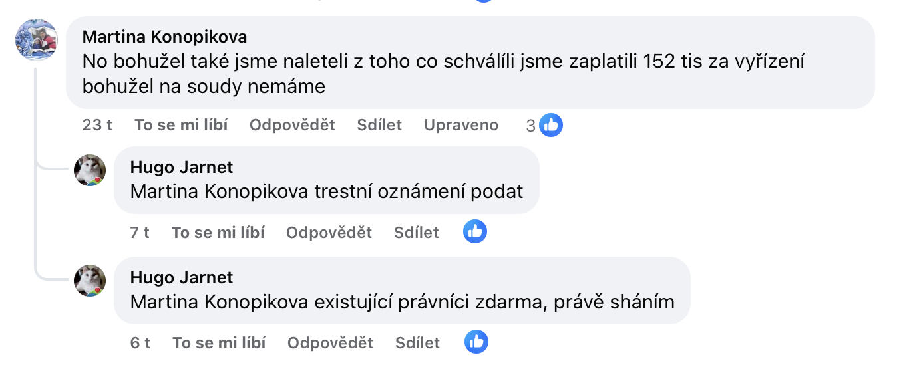
Task: Open Hugo Jarnet's name on the first reply
Action: pos(182,166)
